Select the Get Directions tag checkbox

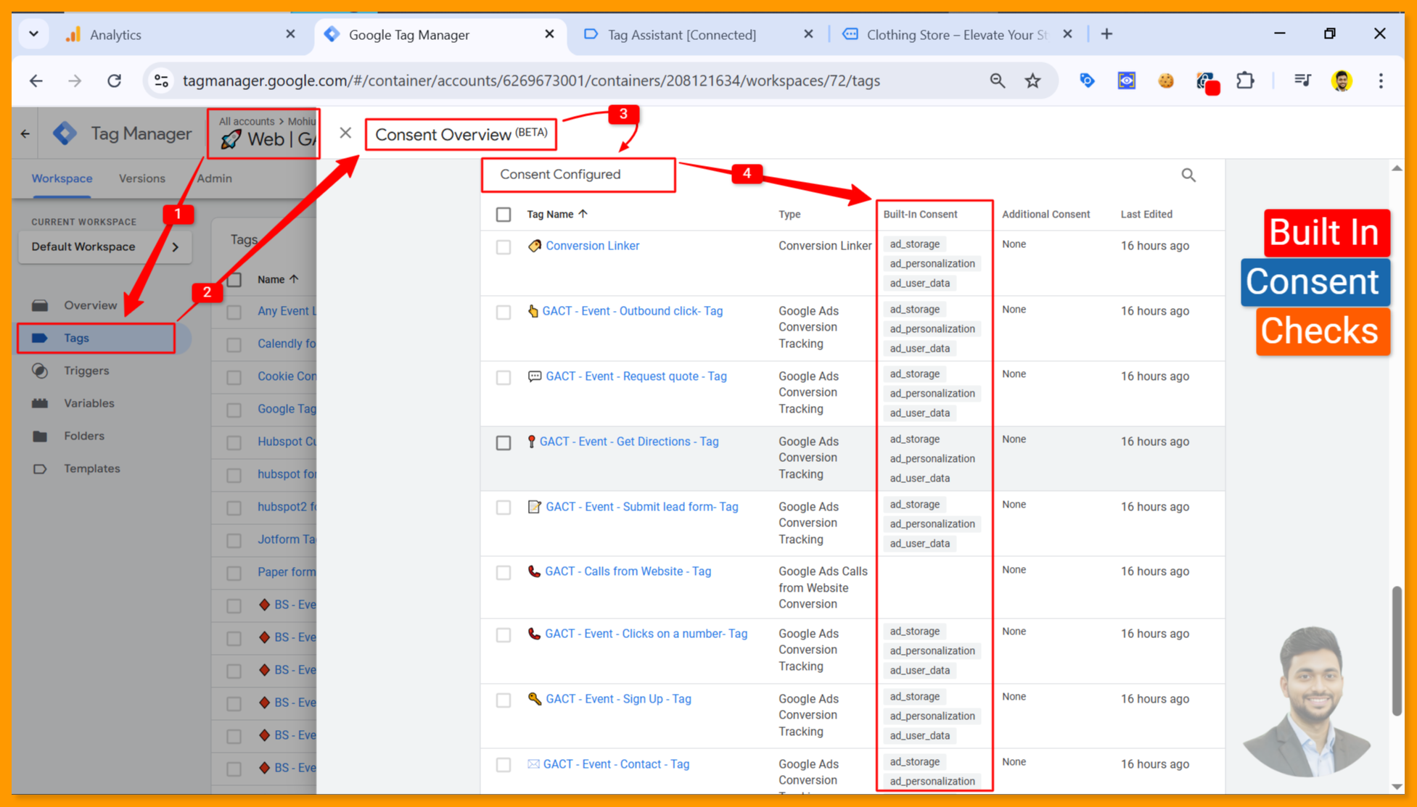point(503,442)
